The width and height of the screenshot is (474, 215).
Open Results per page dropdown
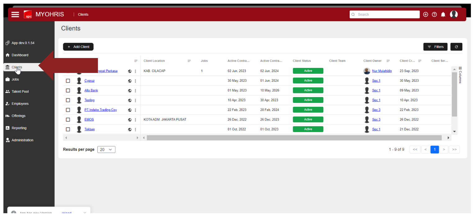(x=106, y=150)
